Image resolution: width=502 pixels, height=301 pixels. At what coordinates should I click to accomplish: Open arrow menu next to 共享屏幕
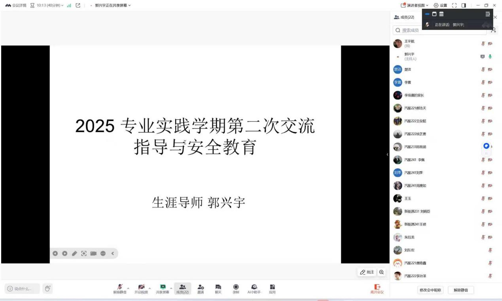click(171, 288)
